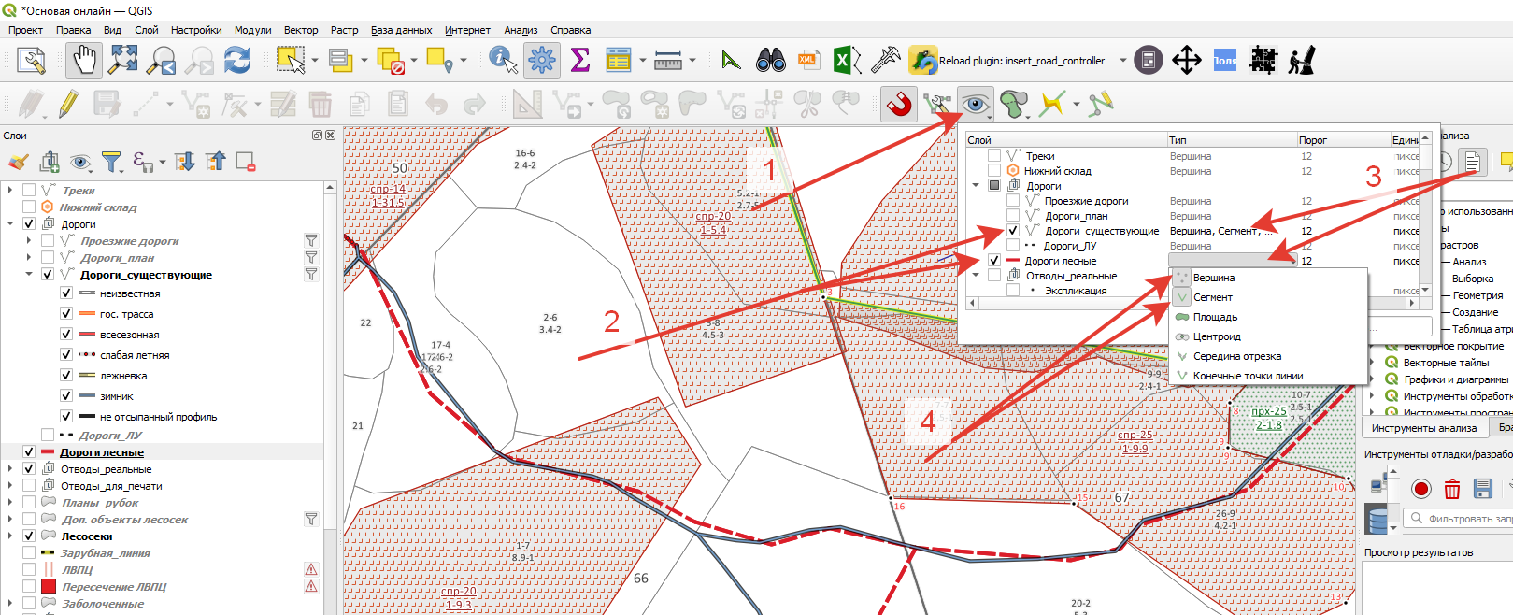Collapse the Дороги layer group
The height and width of the screenshot is (615, 1513).
pyautogui.click(x=10, y=224)
